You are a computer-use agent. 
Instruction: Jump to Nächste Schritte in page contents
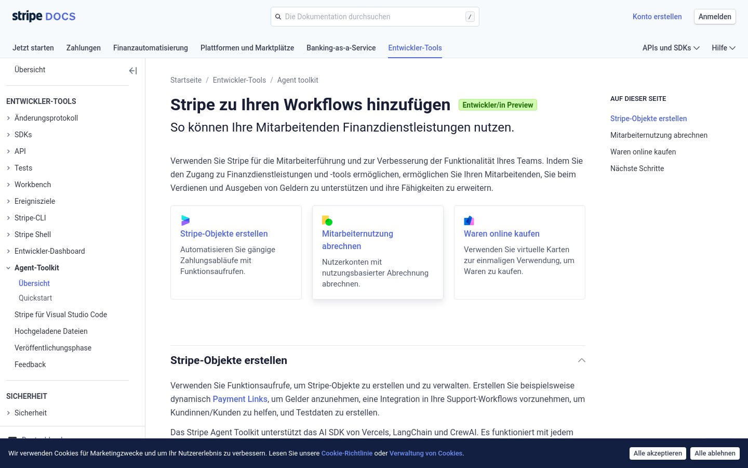click(x=637, y=168)
